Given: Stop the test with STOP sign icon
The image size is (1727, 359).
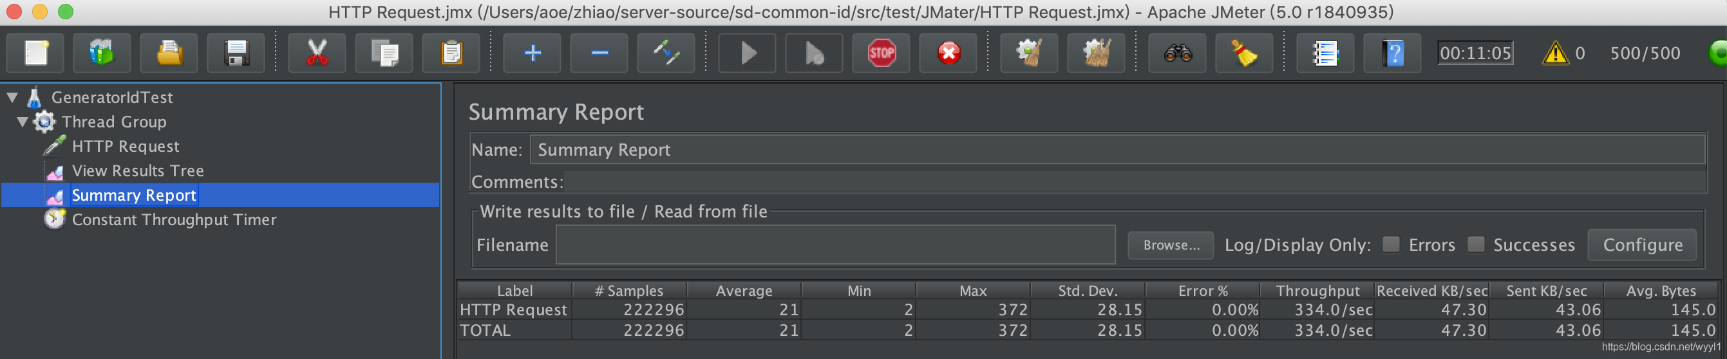Looking at the screenshot, I should (x=882, y=53).
